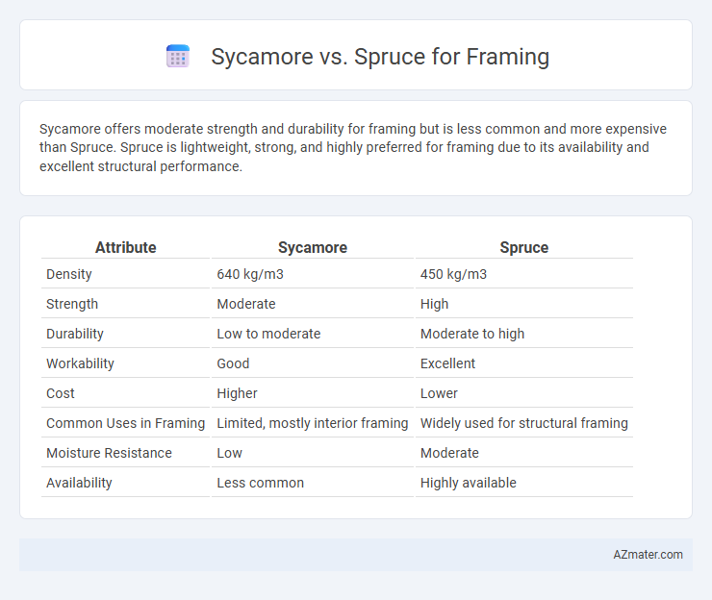712x600 pixels.
Task: Click 'Widely used for structural framing' cell
Action: (524, 423)
